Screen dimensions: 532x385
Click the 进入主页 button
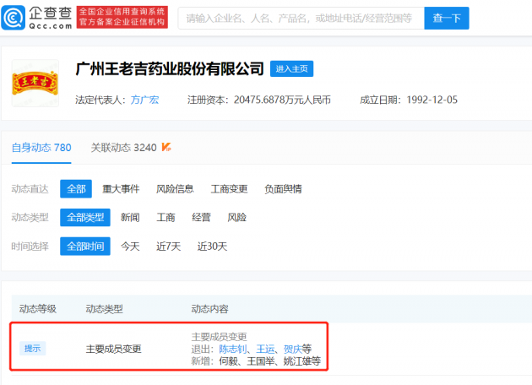tap(292, 69)
